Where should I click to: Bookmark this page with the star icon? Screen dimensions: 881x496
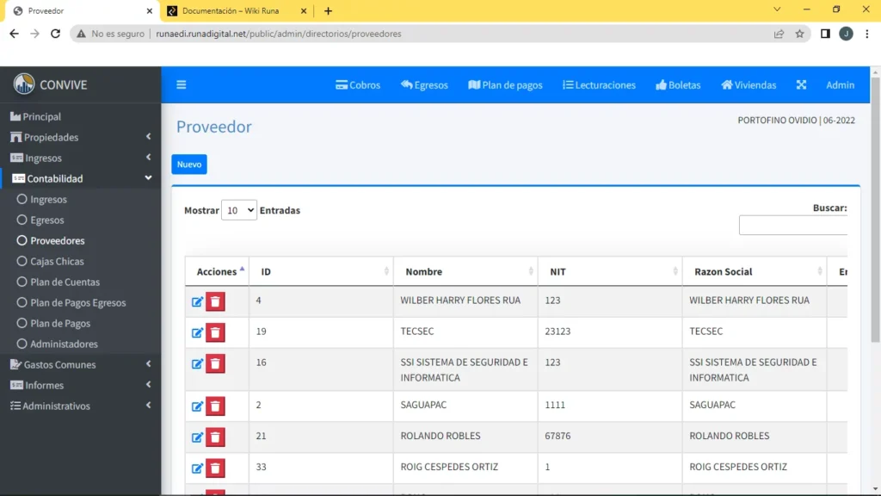click(799, 34)
